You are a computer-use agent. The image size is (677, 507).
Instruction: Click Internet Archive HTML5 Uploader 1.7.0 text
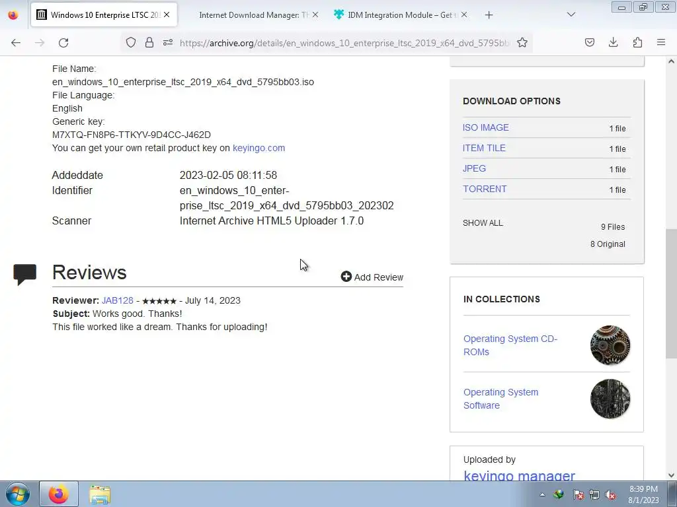(272, 220)
